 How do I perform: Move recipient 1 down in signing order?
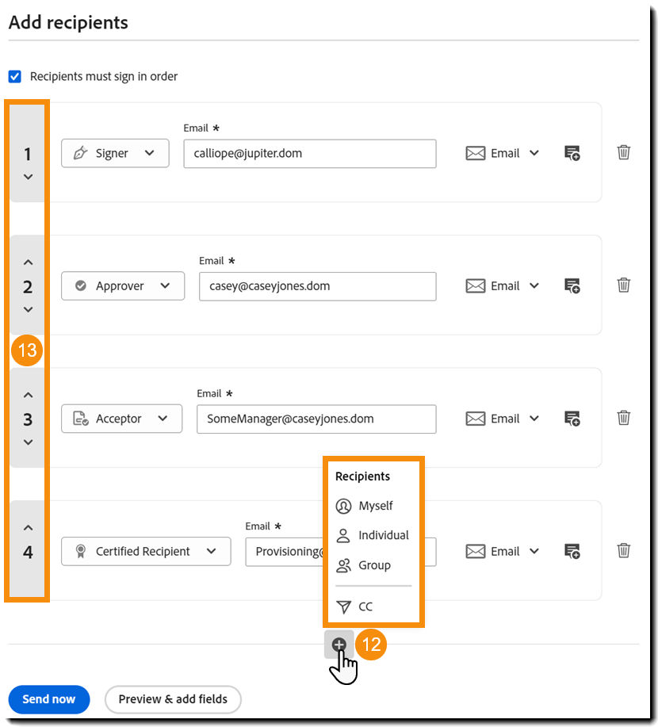(x=27, y=176)
